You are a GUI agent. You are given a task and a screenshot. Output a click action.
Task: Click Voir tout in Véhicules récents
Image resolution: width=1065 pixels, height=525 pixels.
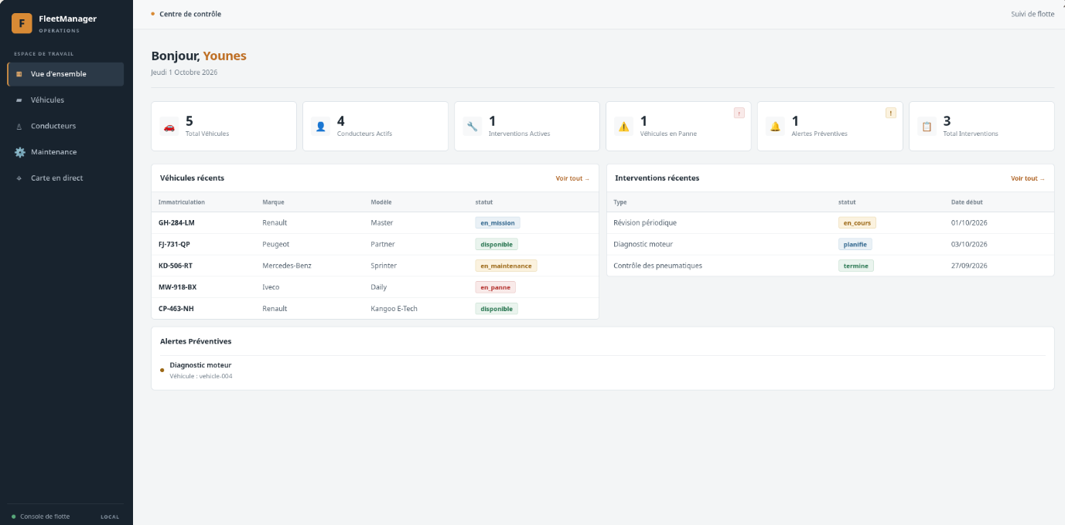click(572, 178)
